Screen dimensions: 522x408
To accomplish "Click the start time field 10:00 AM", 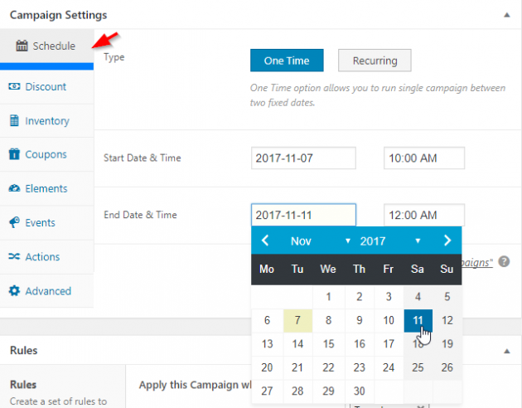I will (x=423, y=158).
